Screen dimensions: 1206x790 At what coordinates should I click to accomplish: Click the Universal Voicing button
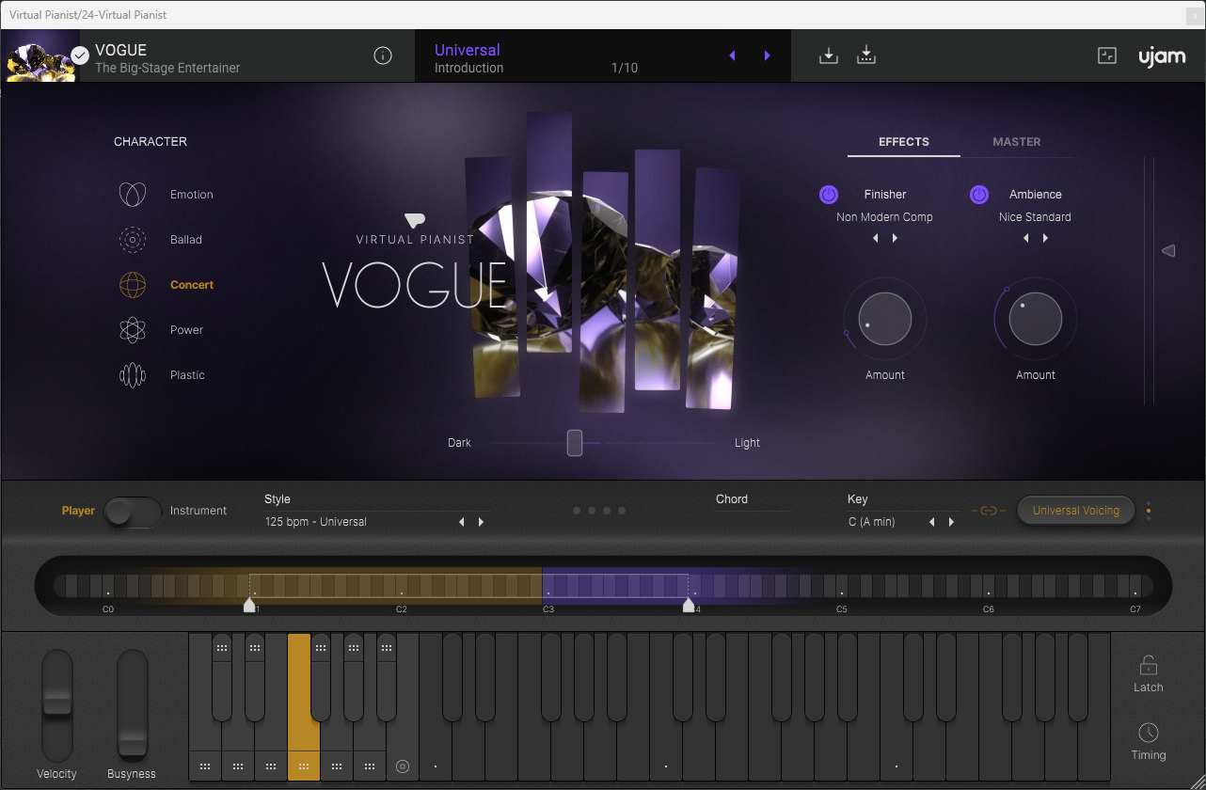[x=1075, y=510]
